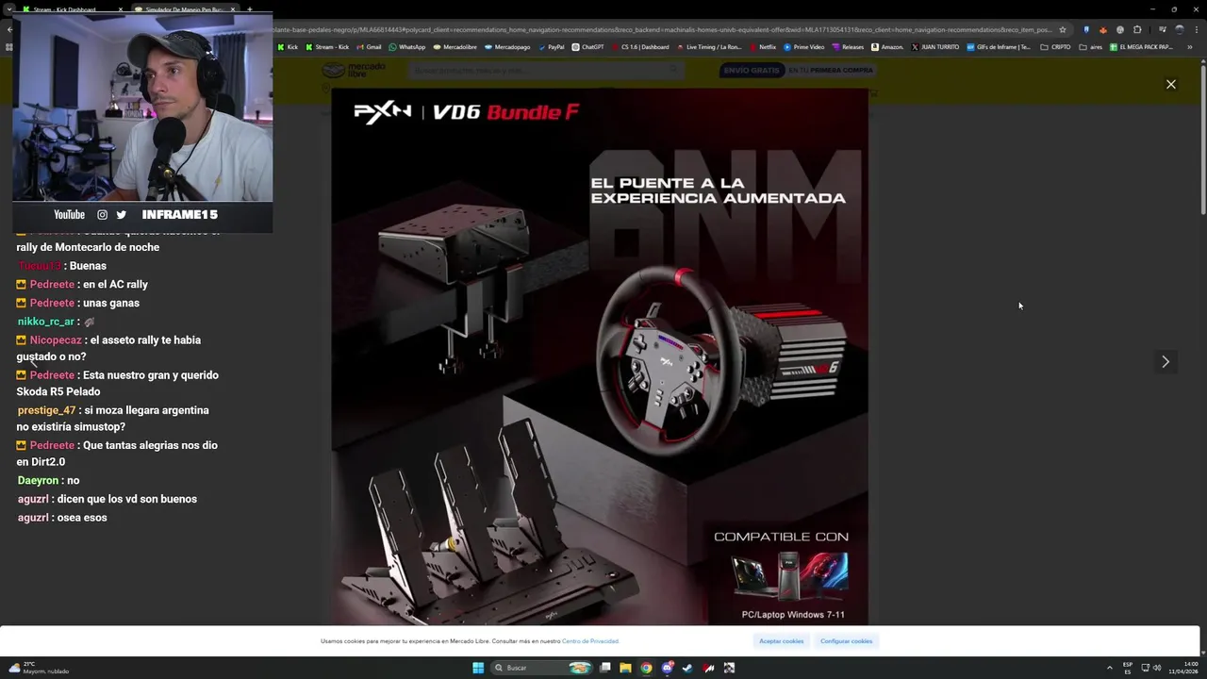The image size is (1207, 679).
Task: Open the GIFs de Inframe bookmark
Action: click(x=999, y=46)
